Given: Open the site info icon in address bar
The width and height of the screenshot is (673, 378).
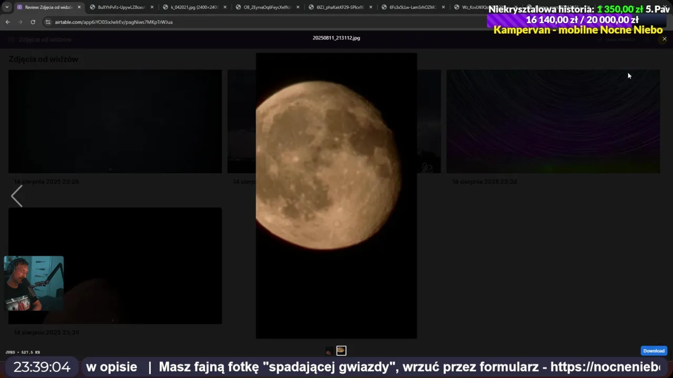Looking at the screenshot, I should [x=48, y=22].
